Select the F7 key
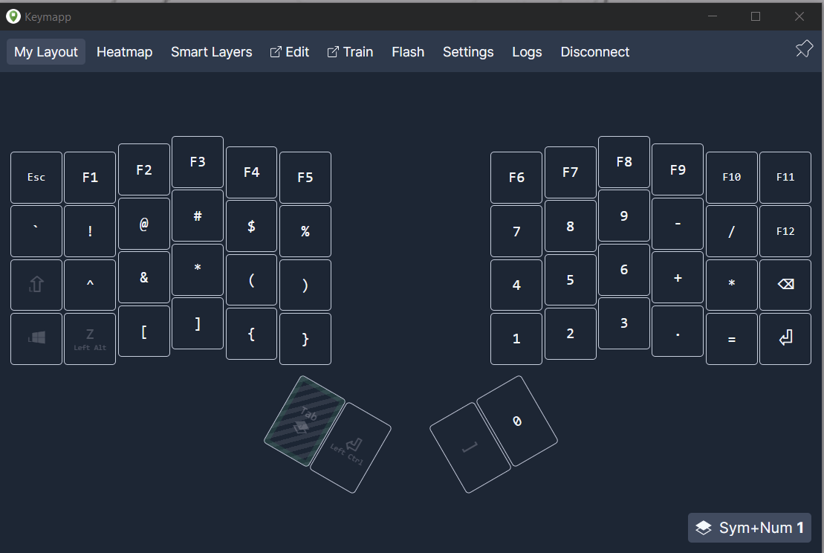 570,172
